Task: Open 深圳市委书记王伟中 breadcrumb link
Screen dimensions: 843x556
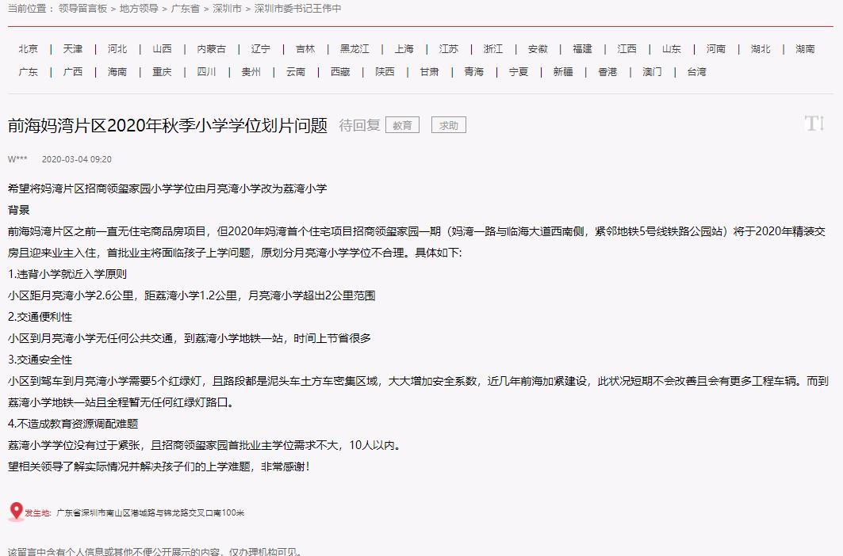Action: [297, 10]
